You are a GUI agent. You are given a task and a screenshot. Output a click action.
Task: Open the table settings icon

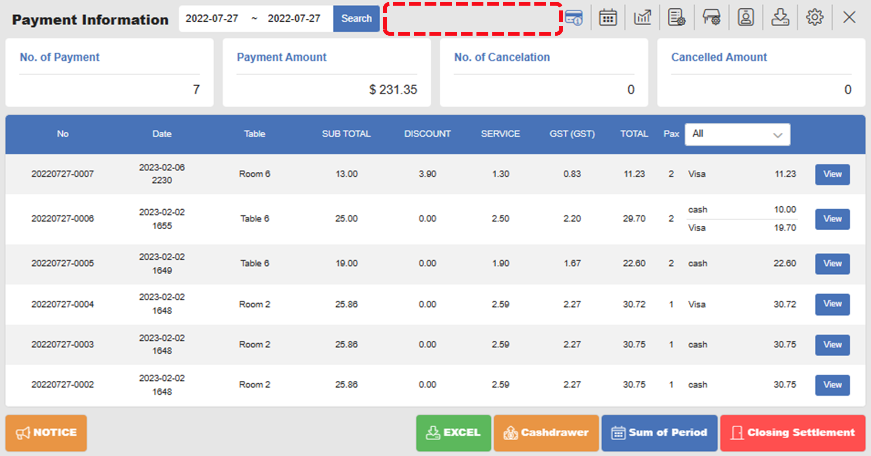point(711,18)
